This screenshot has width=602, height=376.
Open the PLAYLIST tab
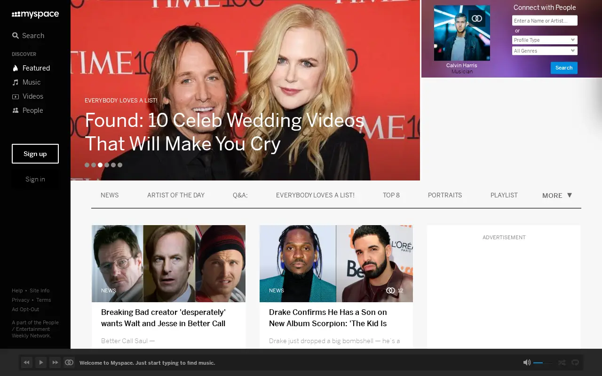(x=504, y=195)
